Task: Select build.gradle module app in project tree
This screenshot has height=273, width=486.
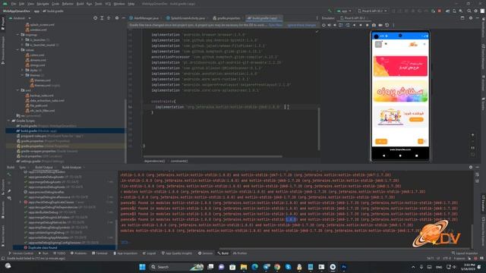Action: [x=65, y=131]
